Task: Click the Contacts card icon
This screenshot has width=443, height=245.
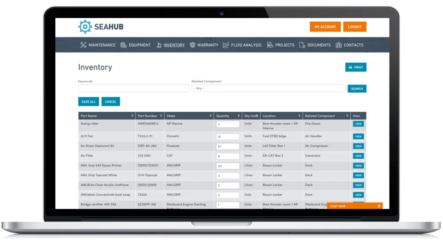Action: (x=338, y=45)
